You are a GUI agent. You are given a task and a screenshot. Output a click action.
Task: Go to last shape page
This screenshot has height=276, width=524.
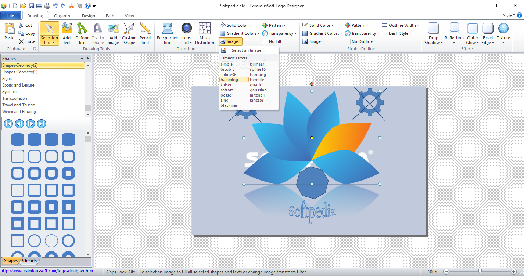tap(42, 124)
